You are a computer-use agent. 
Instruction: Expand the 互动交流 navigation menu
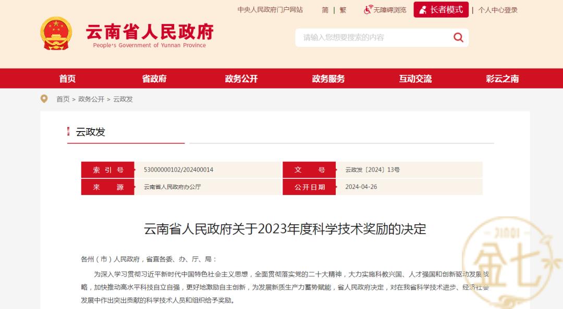click(x=415, y=79)
